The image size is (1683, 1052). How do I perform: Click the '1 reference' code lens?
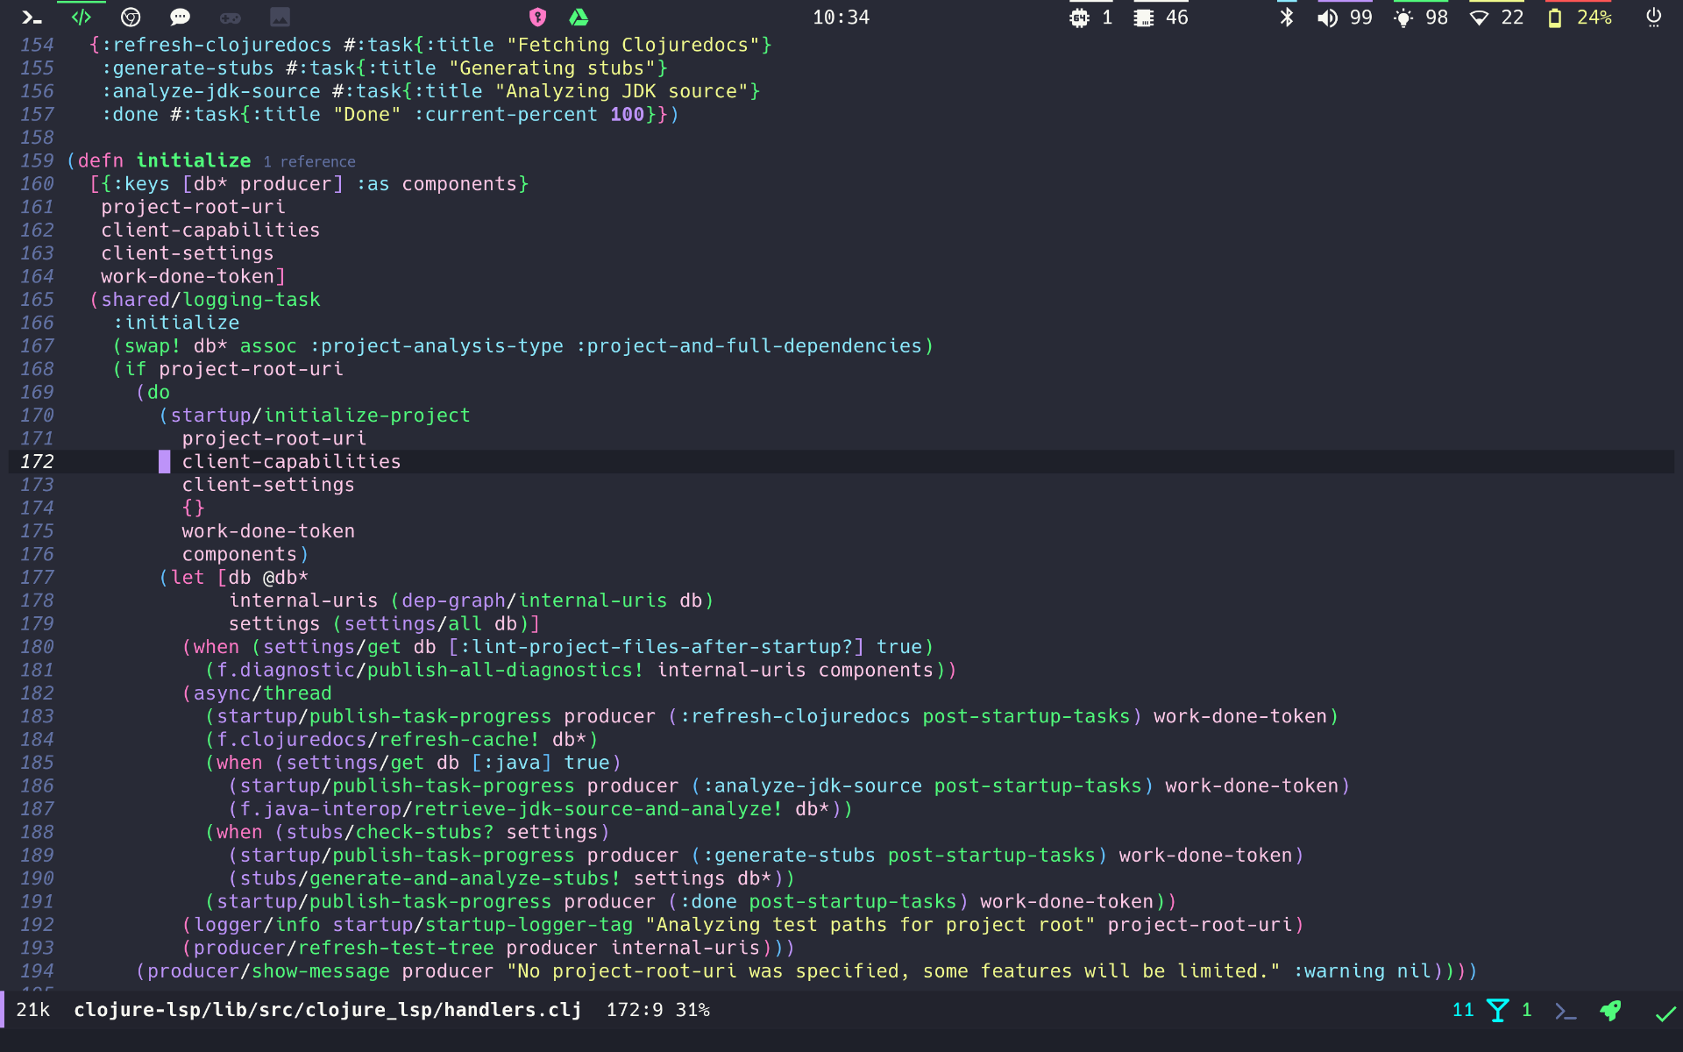pos(309,161)
